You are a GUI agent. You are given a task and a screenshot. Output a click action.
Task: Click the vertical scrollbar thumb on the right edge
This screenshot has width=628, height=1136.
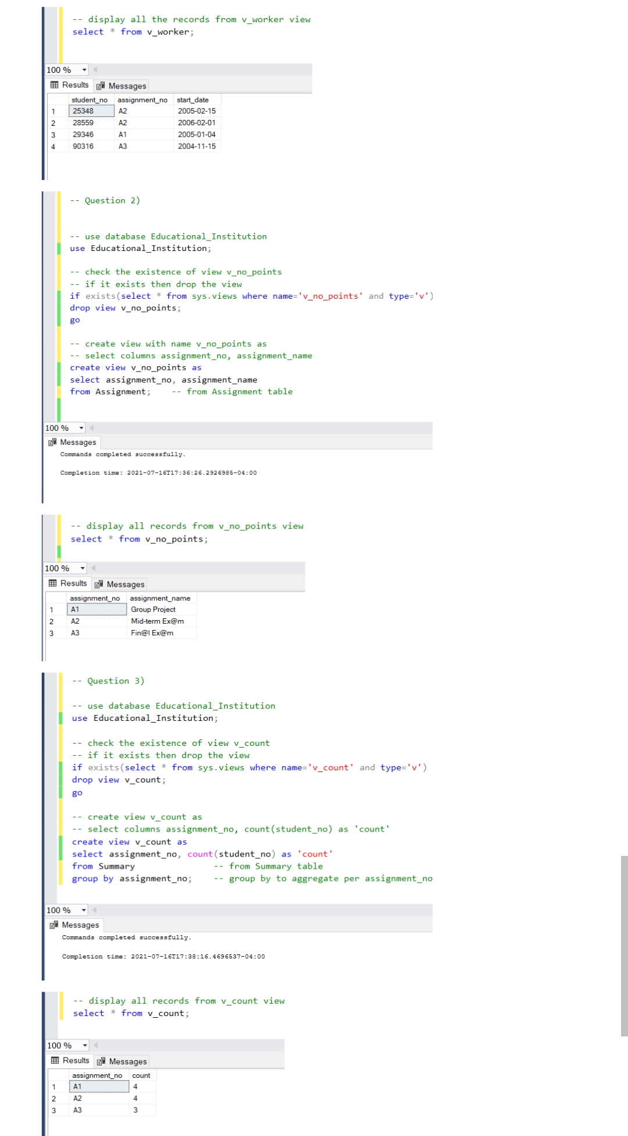click(624, 945)
